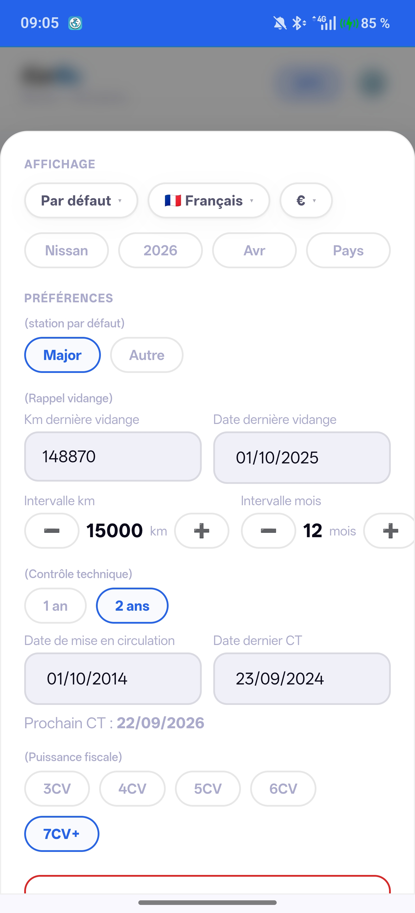Choose the 5CV fiscal power option
Viewport: 415px width, 913px height.
pos(208,788)
